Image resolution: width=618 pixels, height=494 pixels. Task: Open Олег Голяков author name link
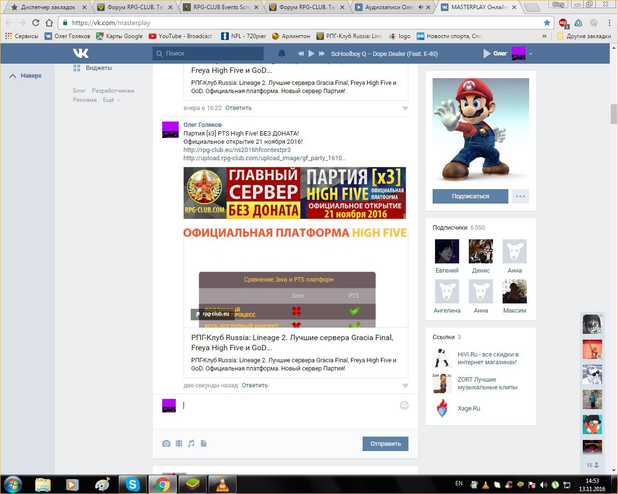[x=202, y=125]
